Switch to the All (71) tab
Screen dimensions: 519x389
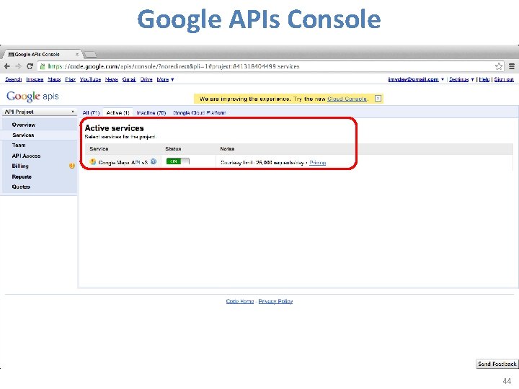coord(91,113)
